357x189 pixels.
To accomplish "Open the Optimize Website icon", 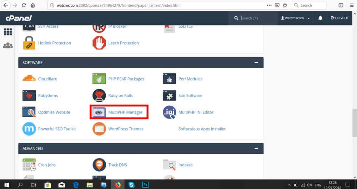I will click(29, 112).
